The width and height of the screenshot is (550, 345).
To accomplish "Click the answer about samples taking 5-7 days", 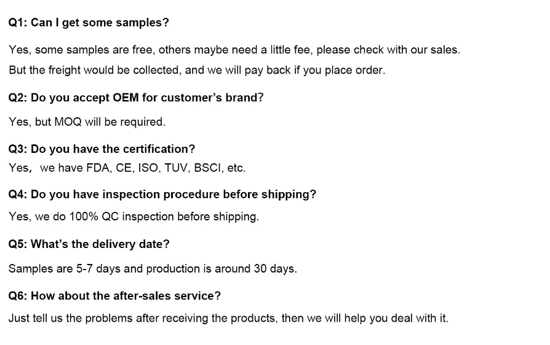I will tap(153, 269).
